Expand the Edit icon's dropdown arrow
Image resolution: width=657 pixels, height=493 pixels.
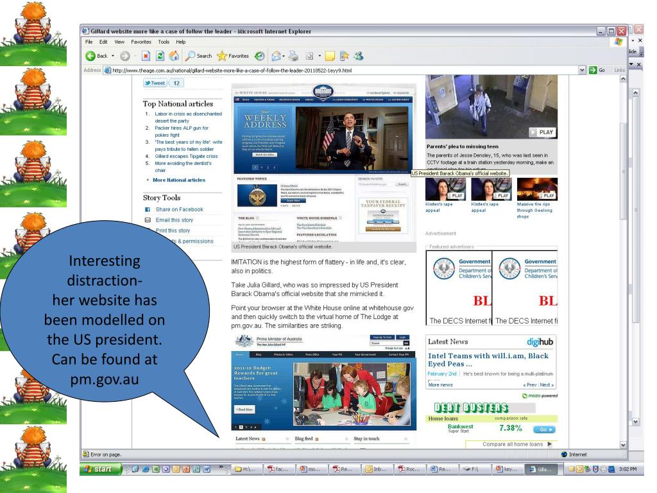tap(320, 56)
